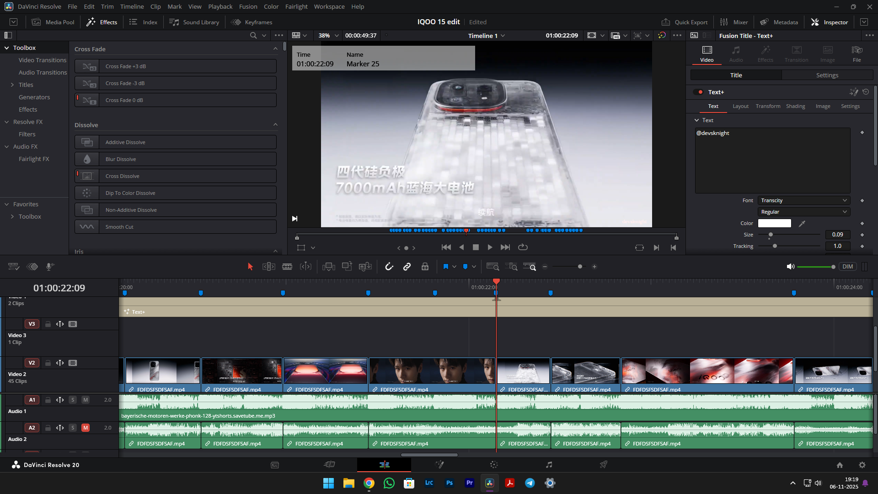Open the Fairlight page music icon
878x494 pixels.
pos(549,465)
